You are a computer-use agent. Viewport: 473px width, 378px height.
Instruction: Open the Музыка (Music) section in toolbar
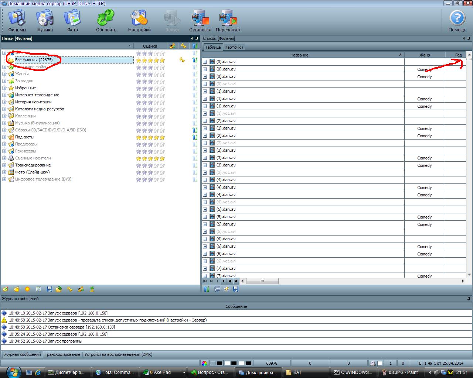(x=45, y=21)
